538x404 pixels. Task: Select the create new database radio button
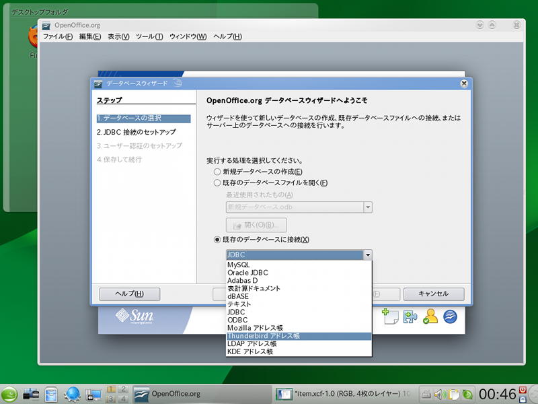point(217,172)
